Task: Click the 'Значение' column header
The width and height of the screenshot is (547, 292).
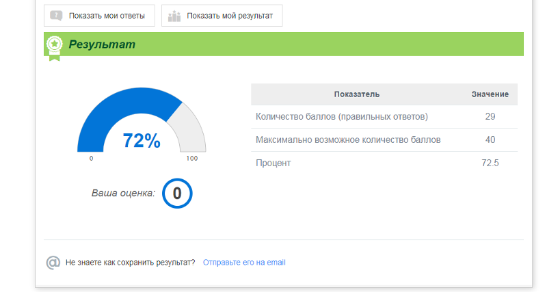Action: 490,94
